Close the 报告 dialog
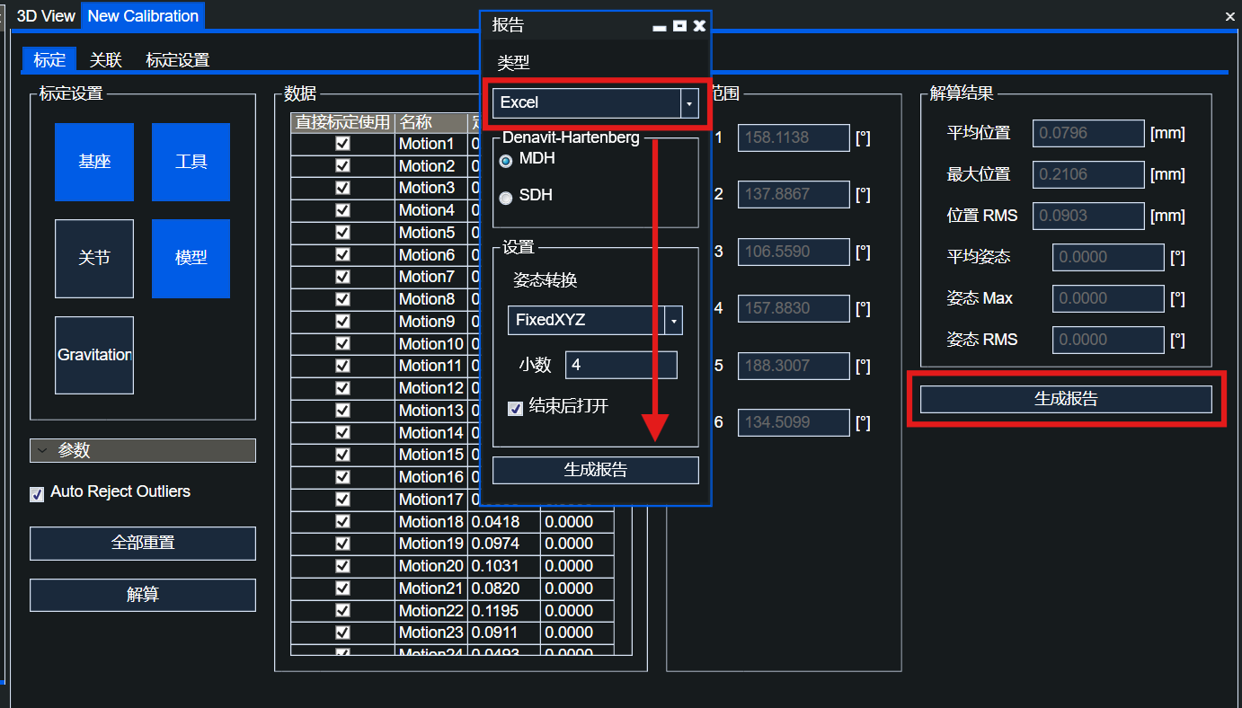 point(699,26)
